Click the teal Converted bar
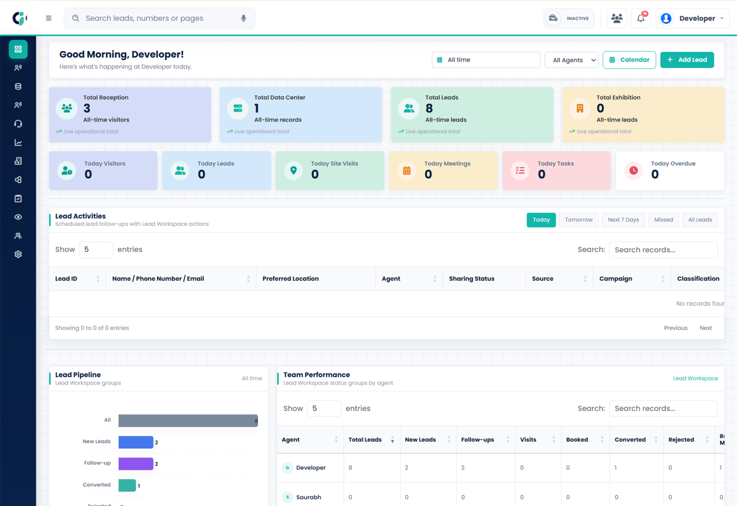The height and width of the screenshot is (506, 748). [x=127, y=485]
